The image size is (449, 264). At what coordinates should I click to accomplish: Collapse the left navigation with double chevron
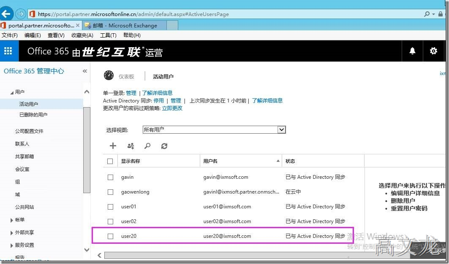pos(85,71)
